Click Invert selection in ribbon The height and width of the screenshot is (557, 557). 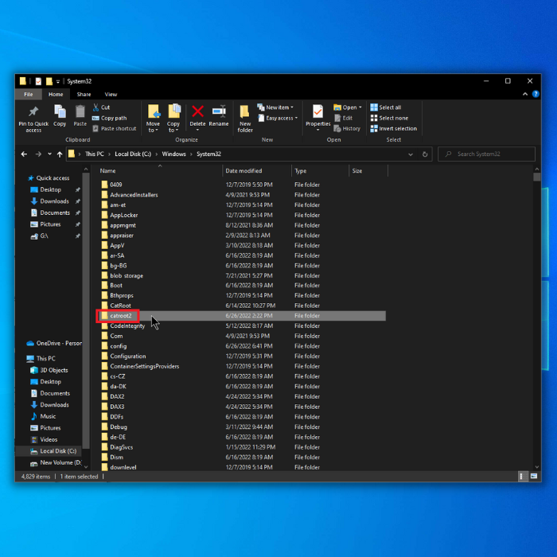[x=394, y=129]
